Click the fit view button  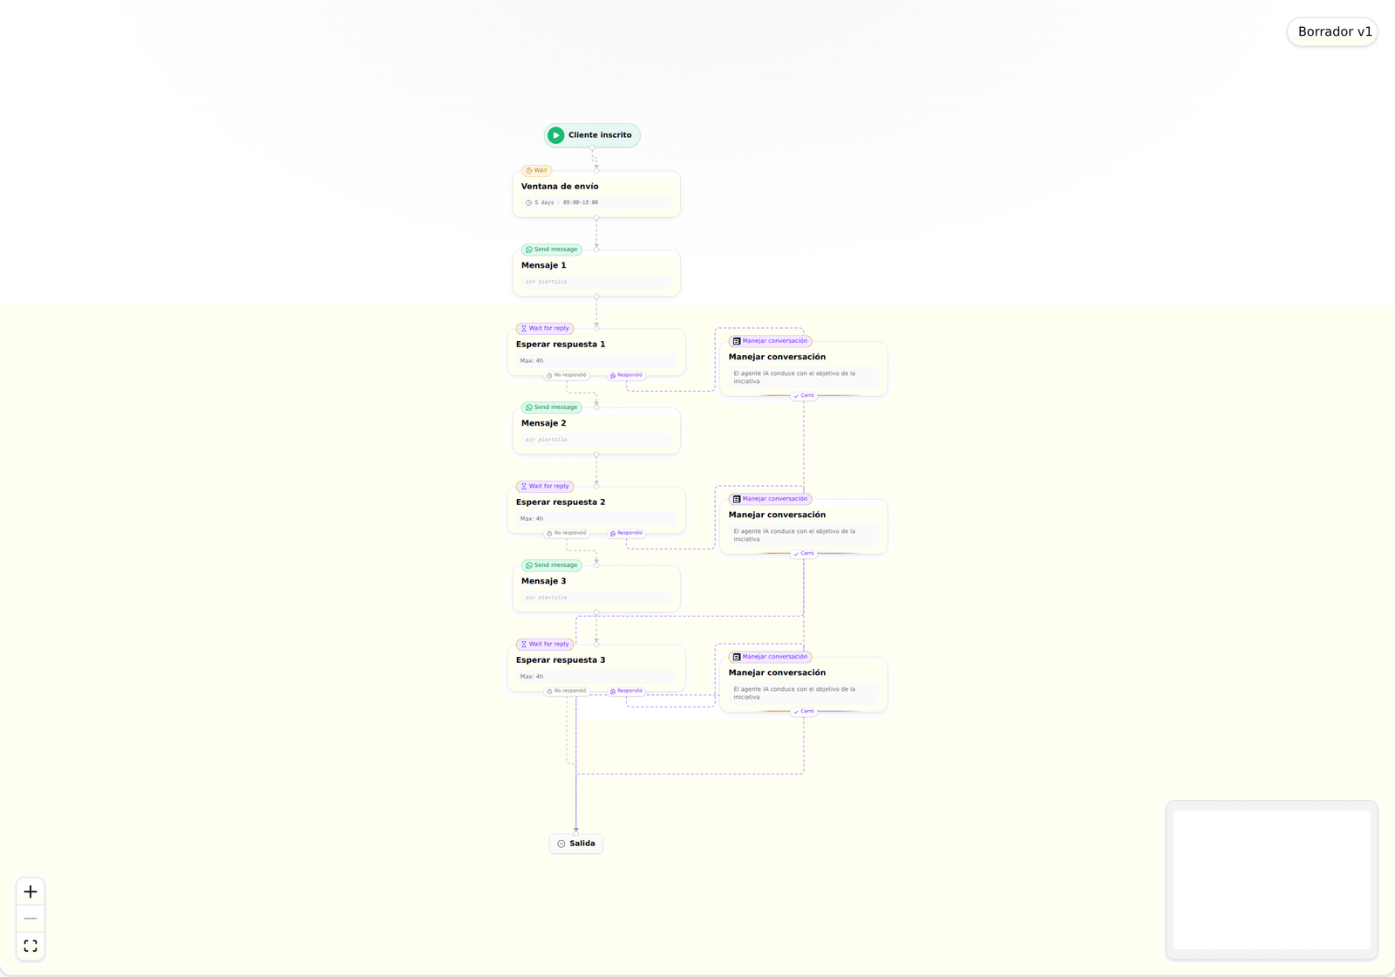(31, 946)
